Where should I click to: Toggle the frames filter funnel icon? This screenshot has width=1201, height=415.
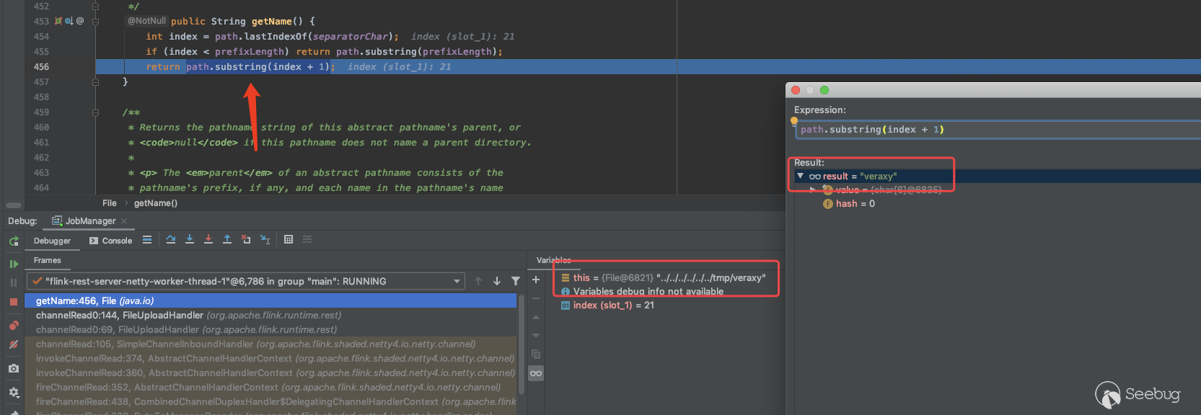click(x=516, y=281)
